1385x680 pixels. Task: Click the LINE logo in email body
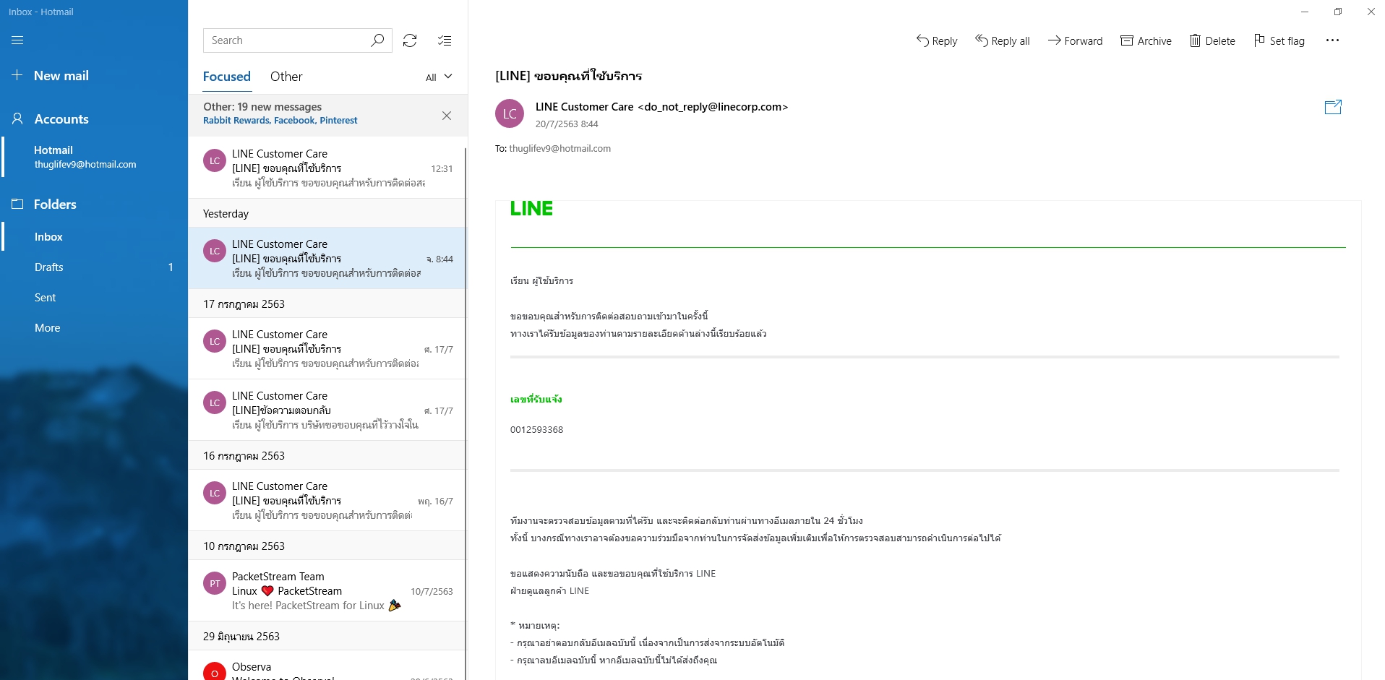pos(531,209)
